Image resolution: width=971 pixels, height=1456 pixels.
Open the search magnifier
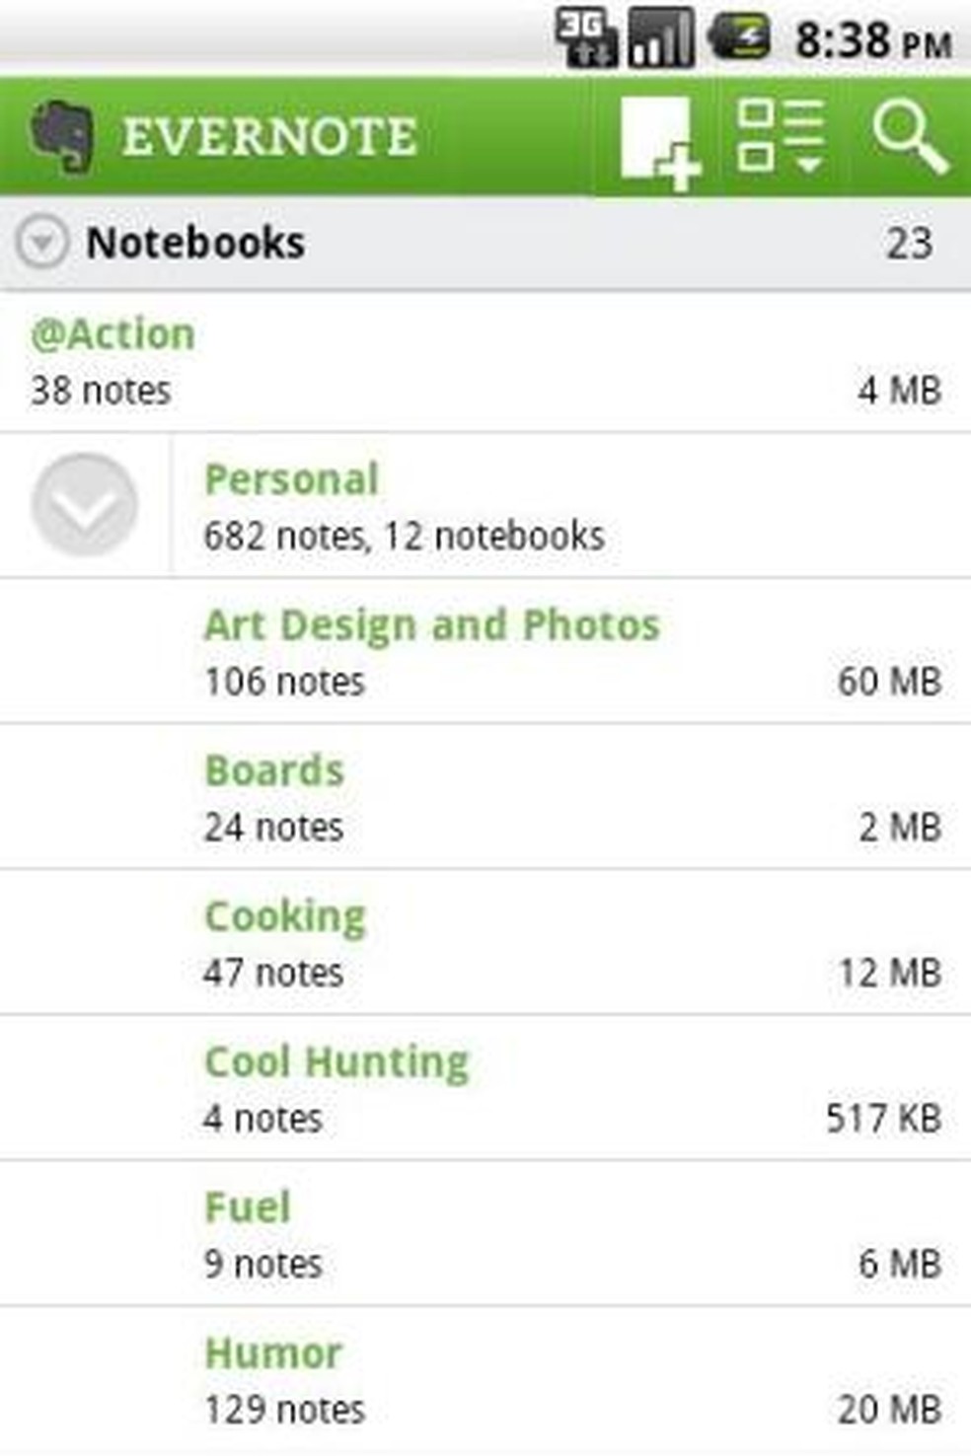pyautogui.click(x=909, y=138)
